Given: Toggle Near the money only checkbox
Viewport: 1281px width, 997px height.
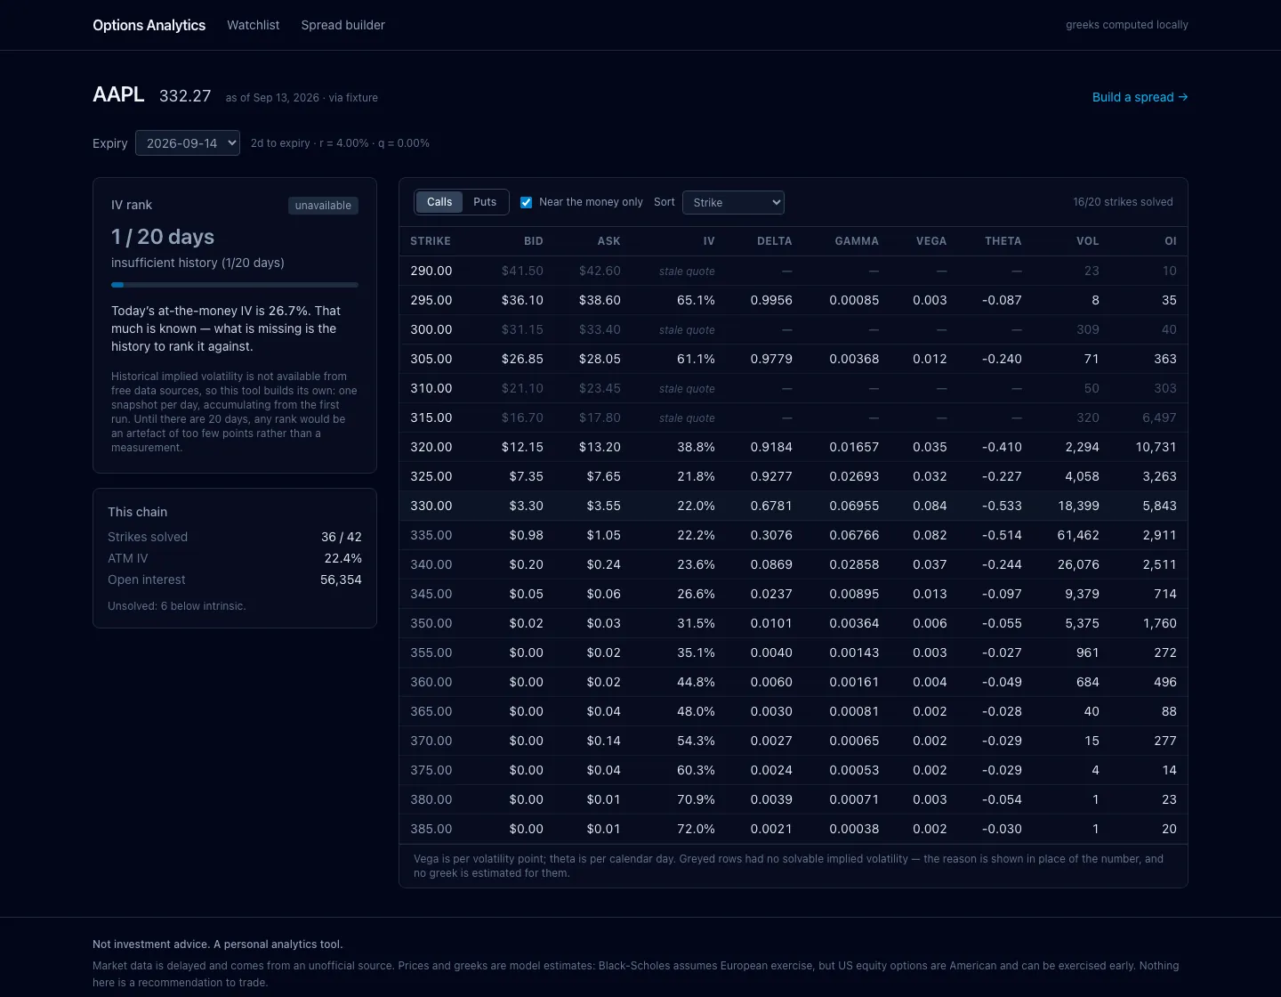Looking at the screenshot, I should 526,202.
